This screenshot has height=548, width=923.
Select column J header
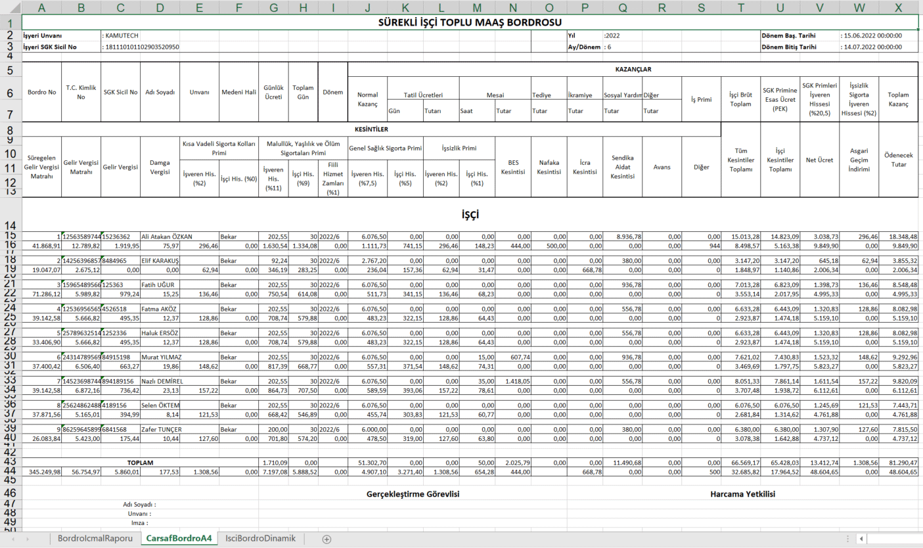tap(367, 8)
